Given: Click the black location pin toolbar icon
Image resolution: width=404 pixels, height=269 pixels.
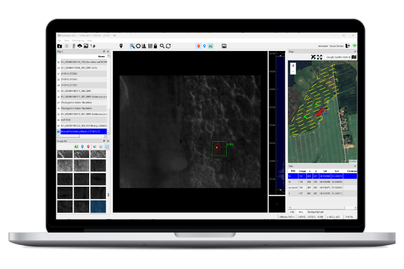Looking at the screenshot, I should click(121, 46).
